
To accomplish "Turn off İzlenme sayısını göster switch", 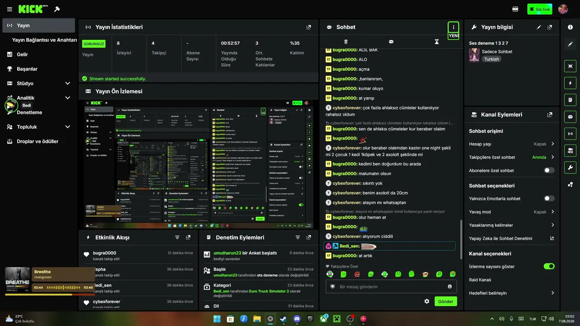I will click(549, 266).
